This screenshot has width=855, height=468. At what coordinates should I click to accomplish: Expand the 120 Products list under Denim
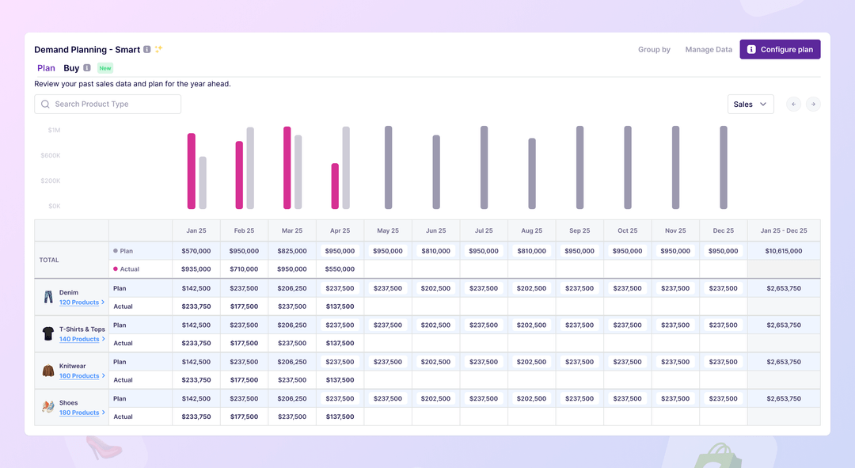coord(77,302)
